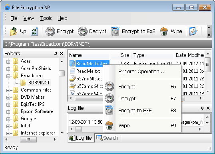Expand the Internet Explorer folder node

click(x=8, y=133)
